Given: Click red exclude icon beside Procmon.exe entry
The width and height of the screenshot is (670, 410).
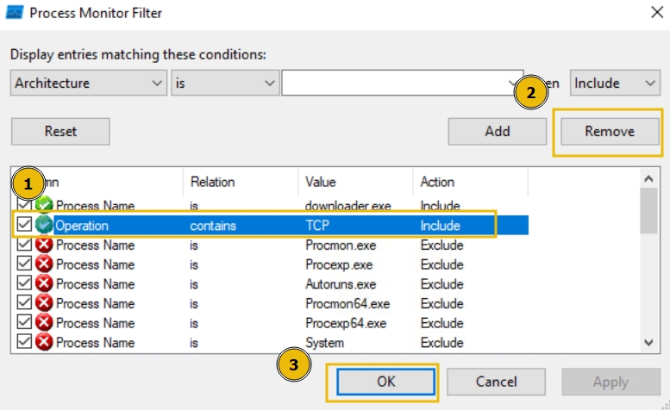Looking at the screenshot, I should pos(44,245).
